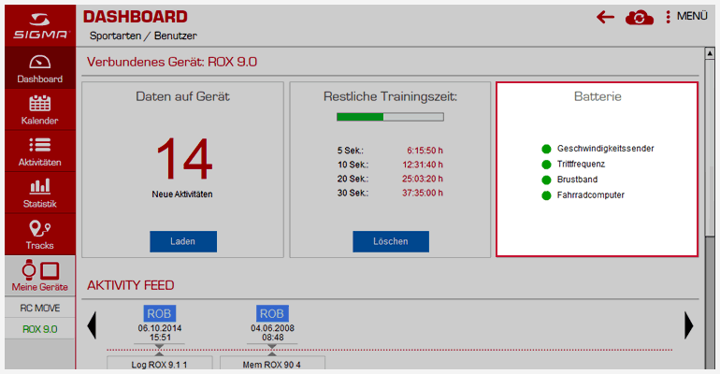The image size is (720, 374).
Task: Go to next activity feed entries
Action: (x=688, y=325)
